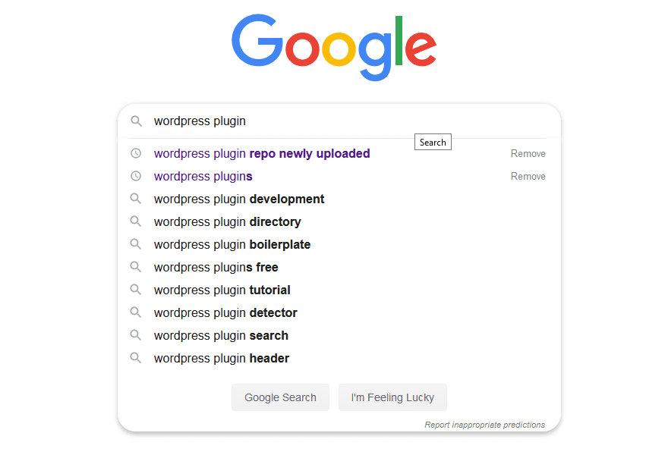Image resolution: width=668 pixels, height=455 pixels.
Task: Open Report inappropriate predictions link
Action: click(484, 425)
